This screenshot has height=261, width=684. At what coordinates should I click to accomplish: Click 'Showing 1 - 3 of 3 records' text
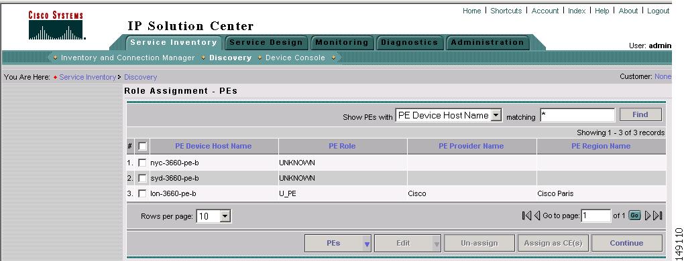click(621, 133)
